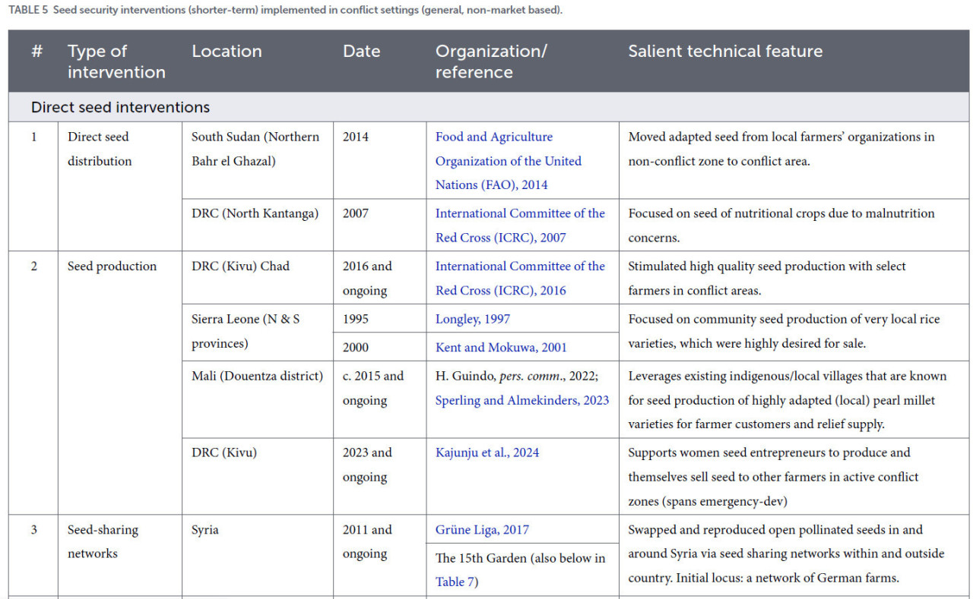Click the 'Date' column header
Viewport: 973px width, 599px height.
(361, 52)
